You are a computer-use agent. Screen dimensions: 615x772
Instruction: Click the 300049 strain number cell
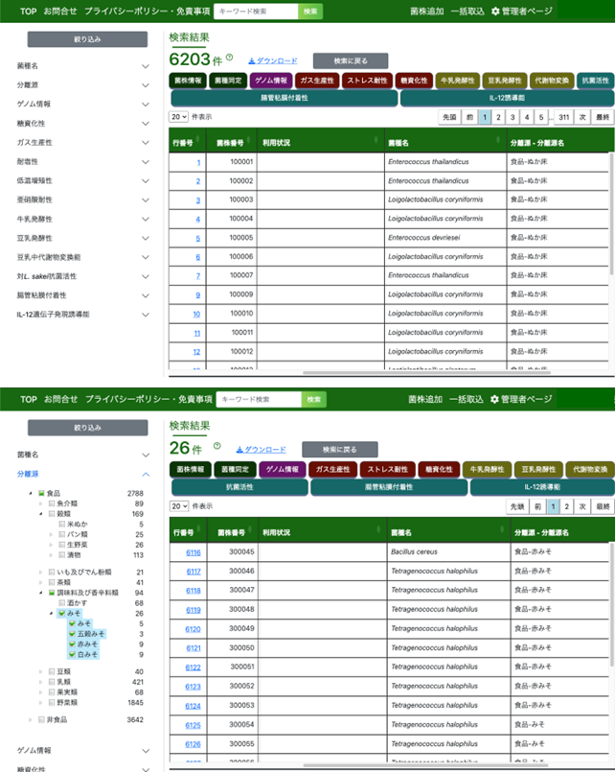[233, 629]
